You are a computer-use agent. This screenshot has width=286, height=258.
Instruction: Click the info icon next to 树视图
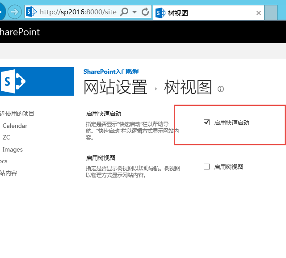(x=221, y=89)
